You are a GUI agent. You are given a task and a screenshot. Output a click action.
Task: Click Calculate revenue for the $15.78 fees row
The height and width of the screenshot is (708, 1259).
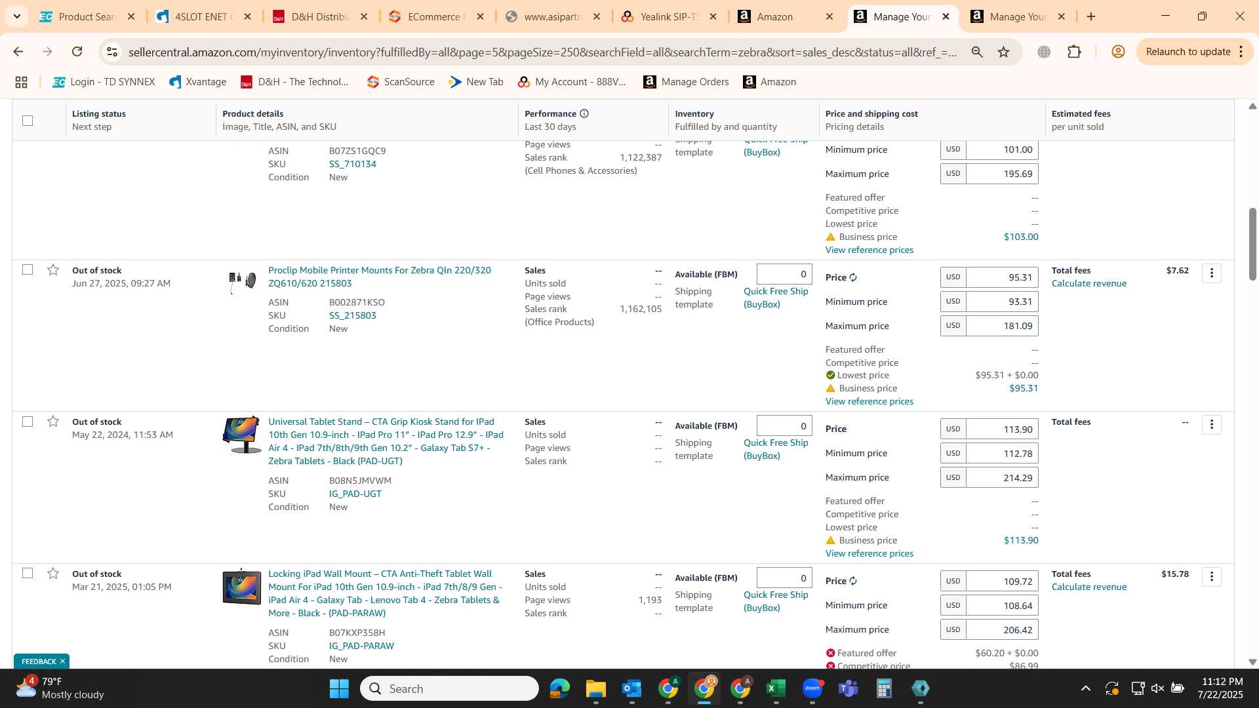pos(1089,587)
